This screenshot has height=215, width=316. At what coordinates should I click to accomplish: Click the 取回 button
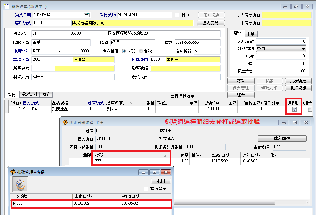[x=161, y=181]
